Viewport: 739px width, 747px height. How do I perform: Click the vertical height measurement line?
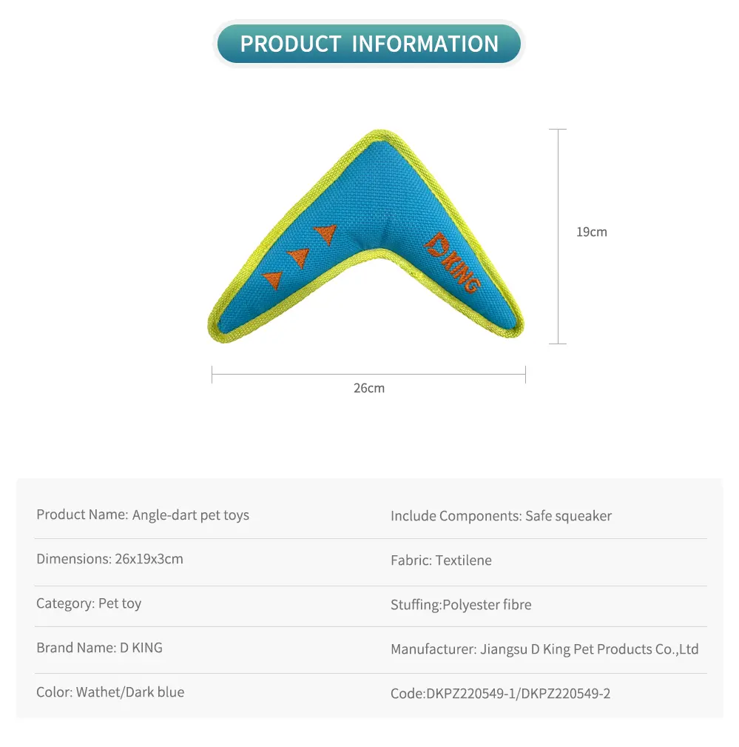click(558, 236)
